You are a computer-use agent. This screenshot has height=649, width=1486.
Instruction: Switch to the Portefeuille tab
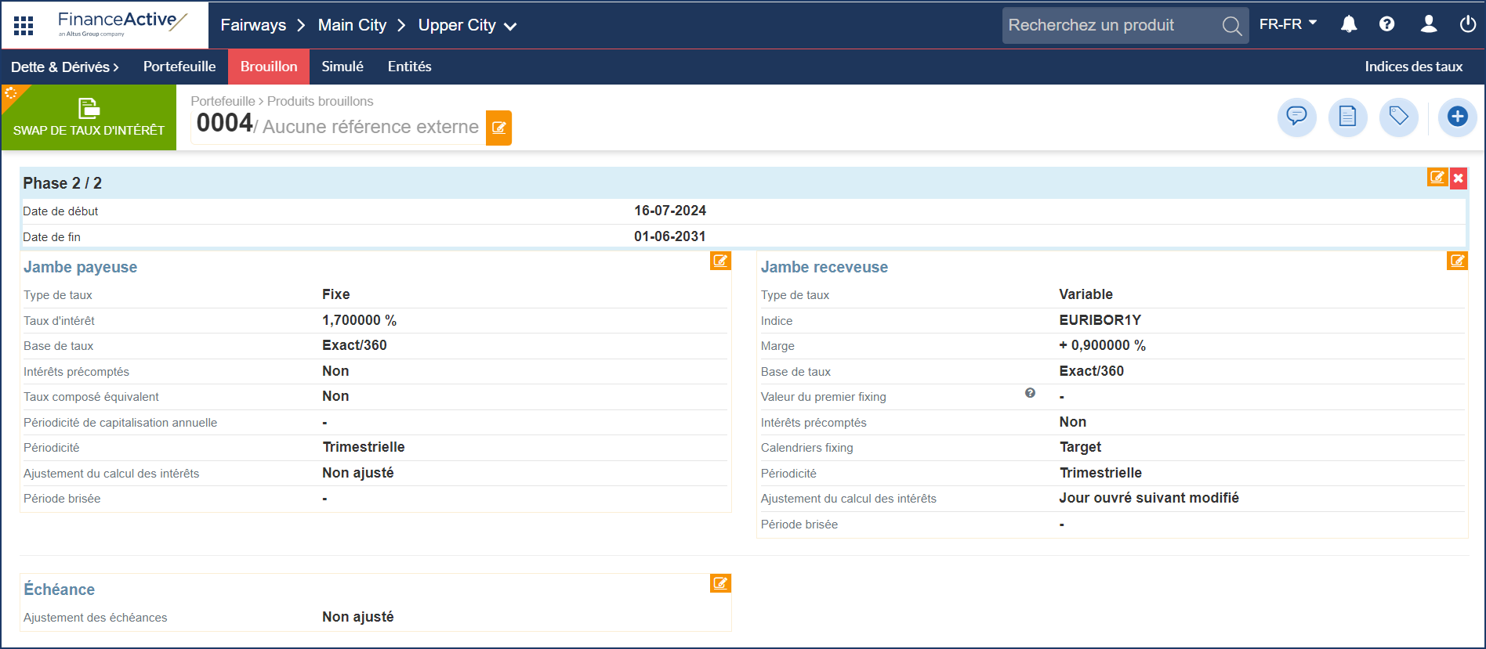point(179,67)
